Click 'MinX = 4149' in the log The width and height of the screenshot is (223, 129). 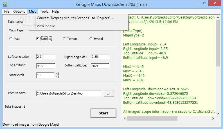point(133,67)
